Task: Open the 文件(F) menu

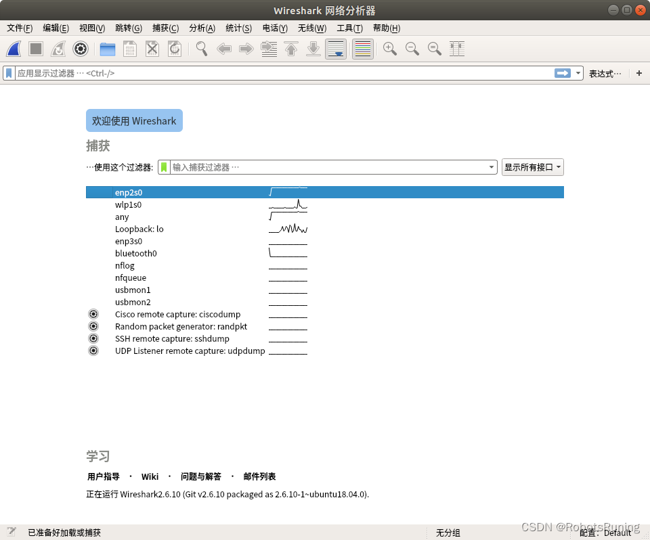Action: click(20, 28)
